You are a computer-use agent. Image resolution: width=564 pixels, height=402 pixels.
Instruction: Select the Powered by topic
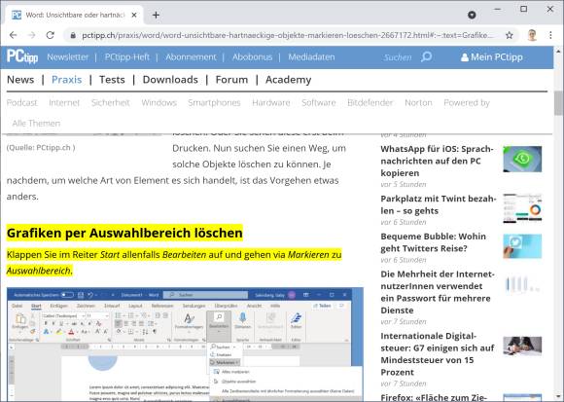(467, 103)
